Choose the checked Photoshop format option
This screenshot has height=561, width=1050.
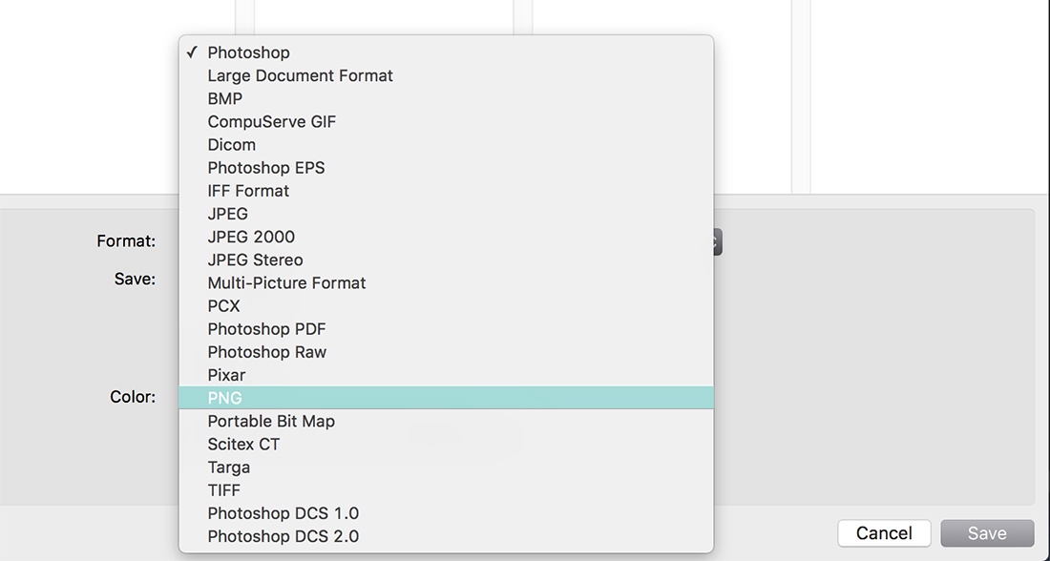[446, 52]
